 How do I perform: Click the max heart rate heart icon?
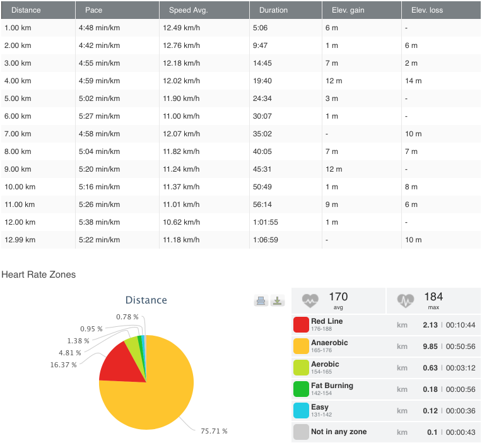406,301
